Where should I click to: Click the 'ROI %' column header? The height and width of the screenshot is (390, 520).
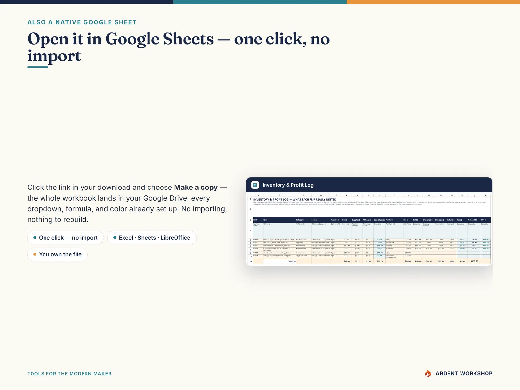486,220
